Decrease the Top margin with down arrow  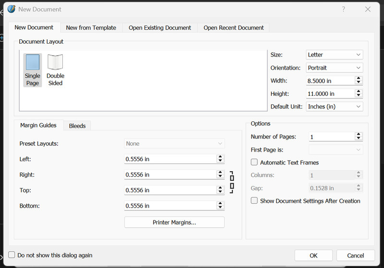(220, 192)
